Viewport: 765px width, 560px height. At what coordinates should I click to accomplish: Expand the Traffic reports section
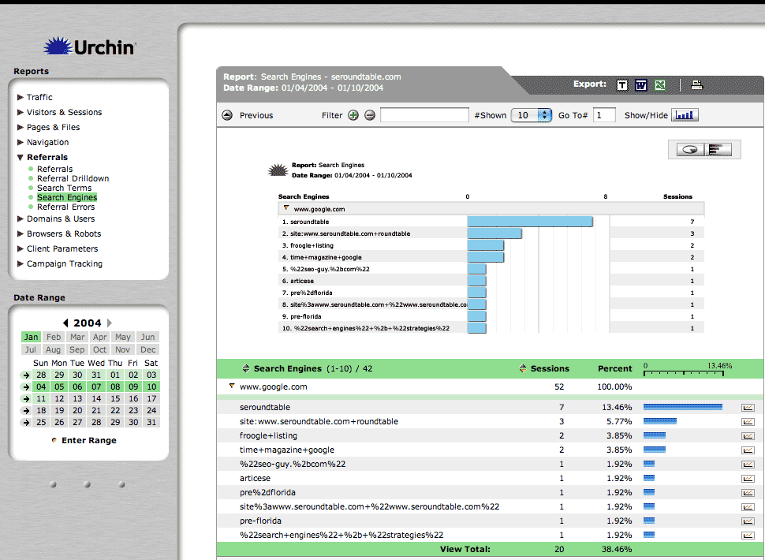(x=21, y=97)
